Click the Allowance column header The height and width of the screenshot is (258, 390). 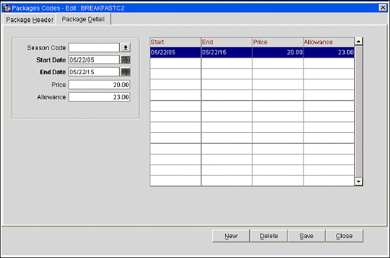coord(328,42)
